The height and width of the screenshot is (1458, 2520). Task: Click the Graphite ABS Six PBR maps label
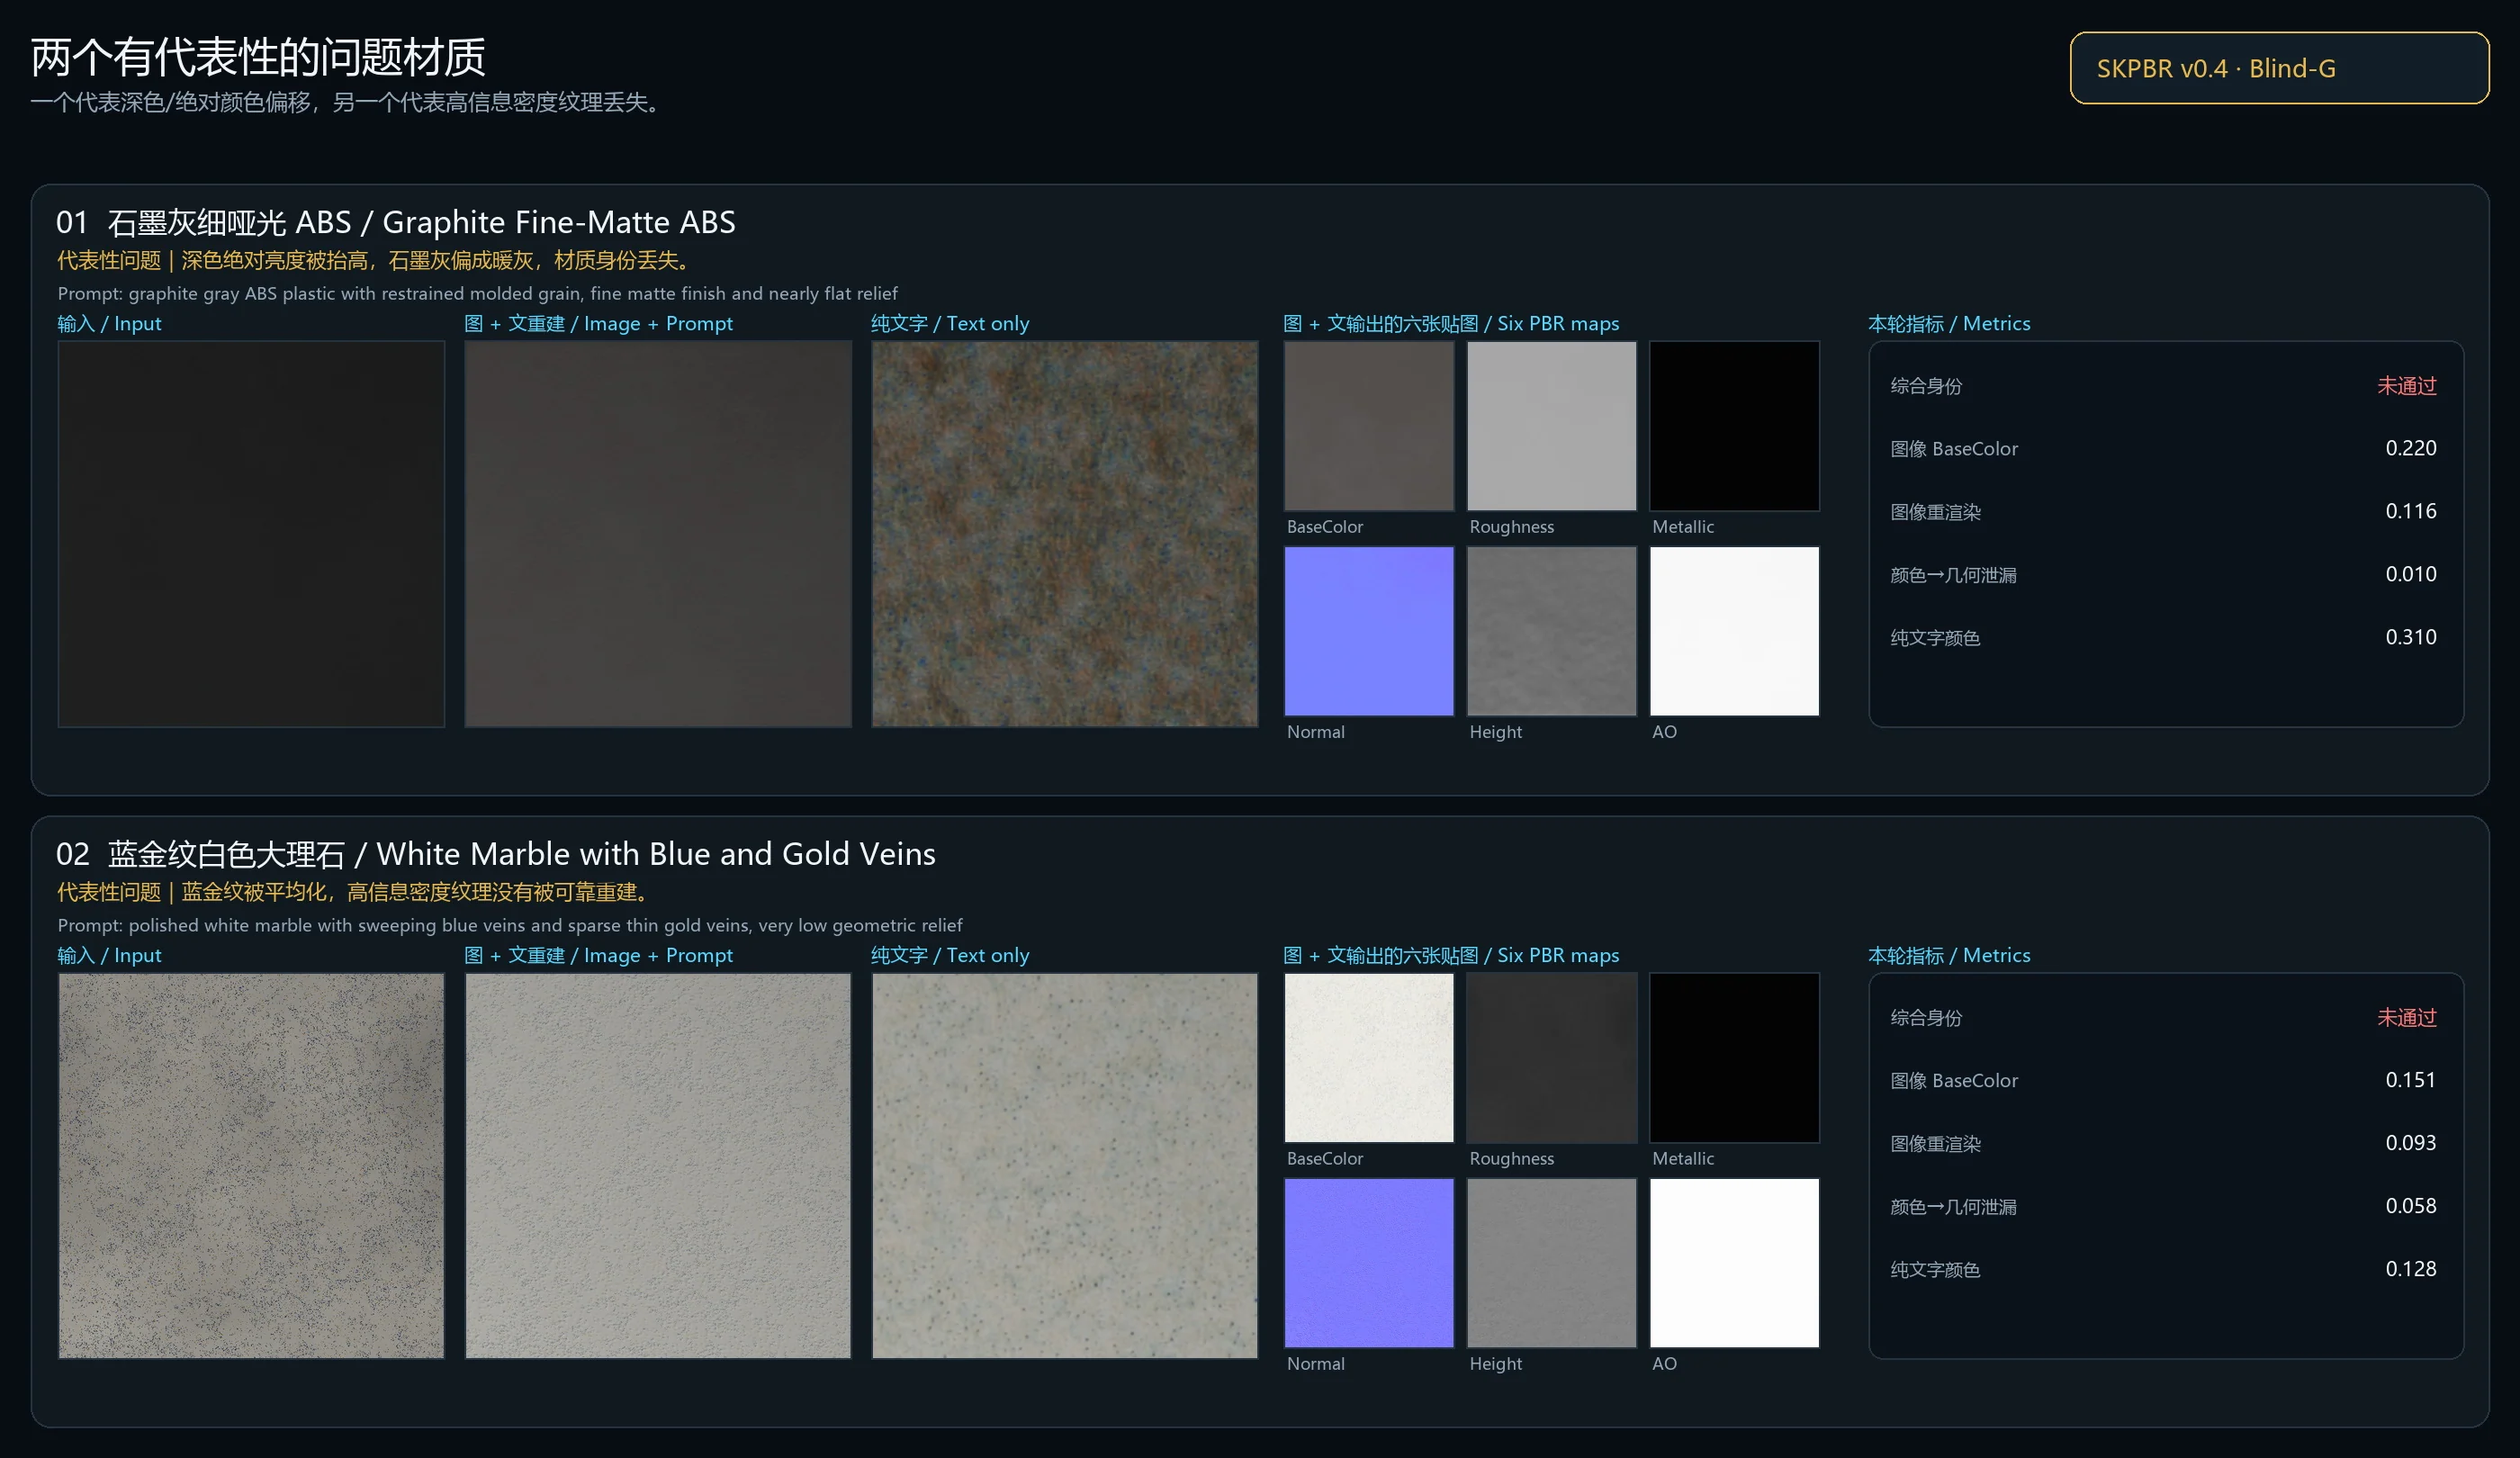click(1451, 323)
